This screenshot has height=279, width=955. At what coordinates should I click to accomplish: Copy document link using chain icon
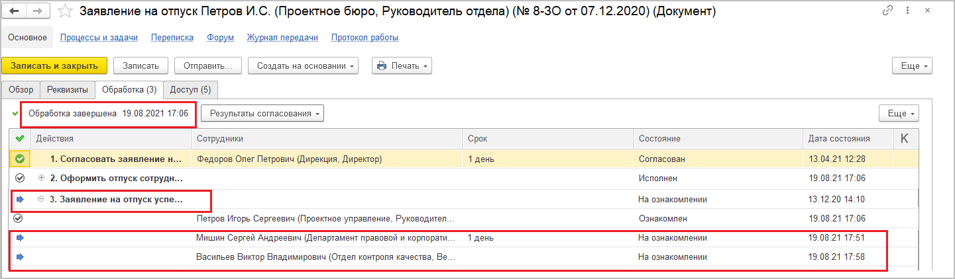[887, 11]
